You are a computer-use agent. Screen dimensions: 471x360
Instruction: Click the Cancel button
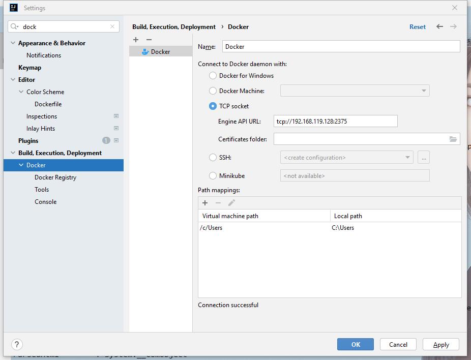coord(398,344)
